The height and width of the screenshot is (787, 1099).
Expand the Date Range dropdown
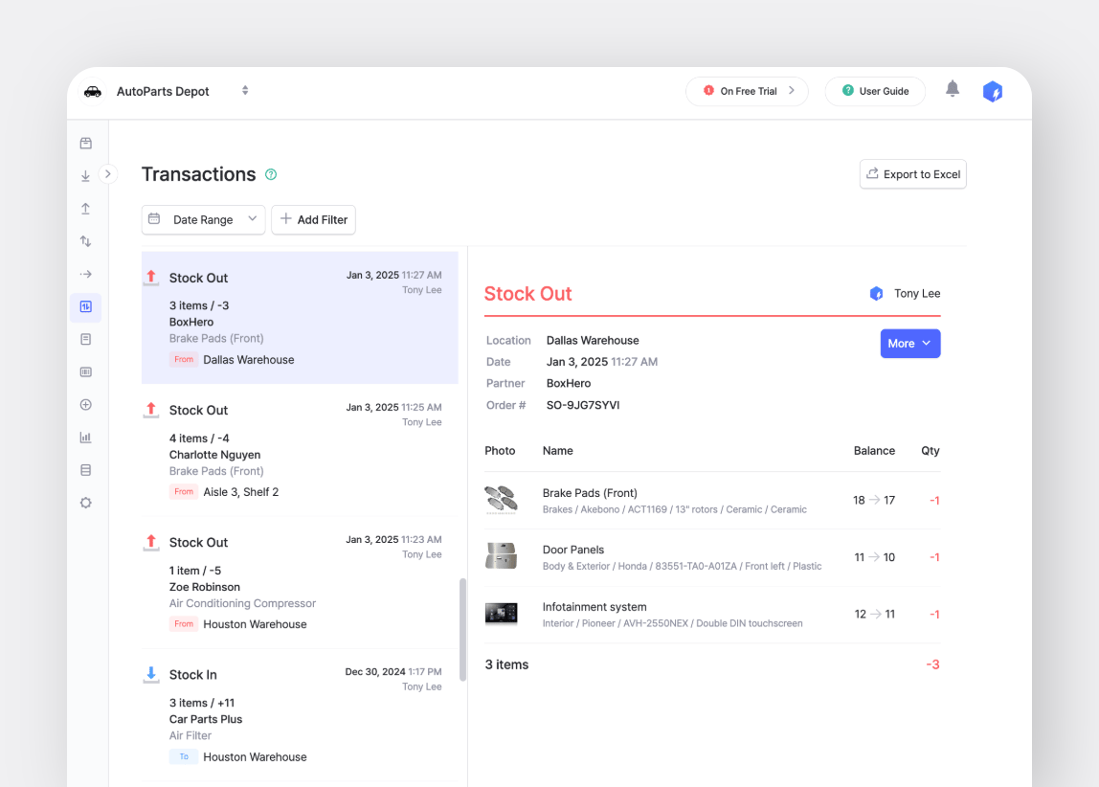(203, 219)
